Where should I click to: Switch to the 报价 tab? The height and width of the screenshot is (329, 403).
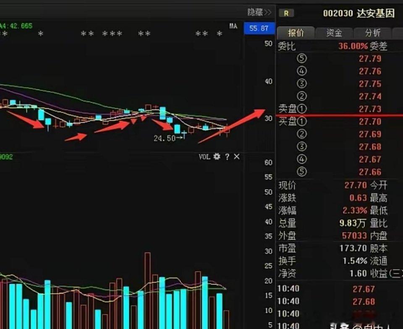(x=296, y=33)
